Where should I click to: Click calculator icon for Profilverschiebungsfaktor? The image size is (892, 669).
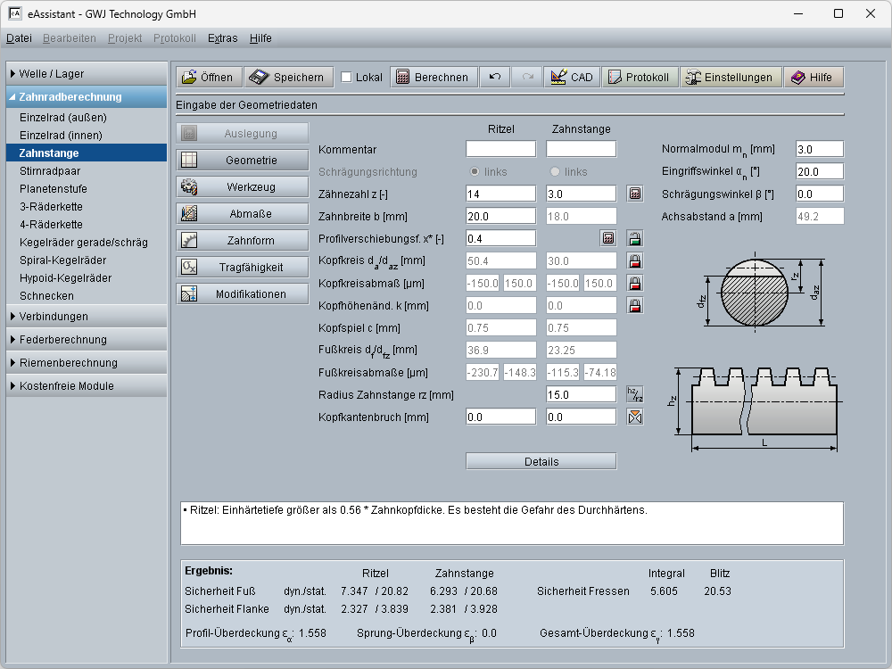tap(608, 238)
